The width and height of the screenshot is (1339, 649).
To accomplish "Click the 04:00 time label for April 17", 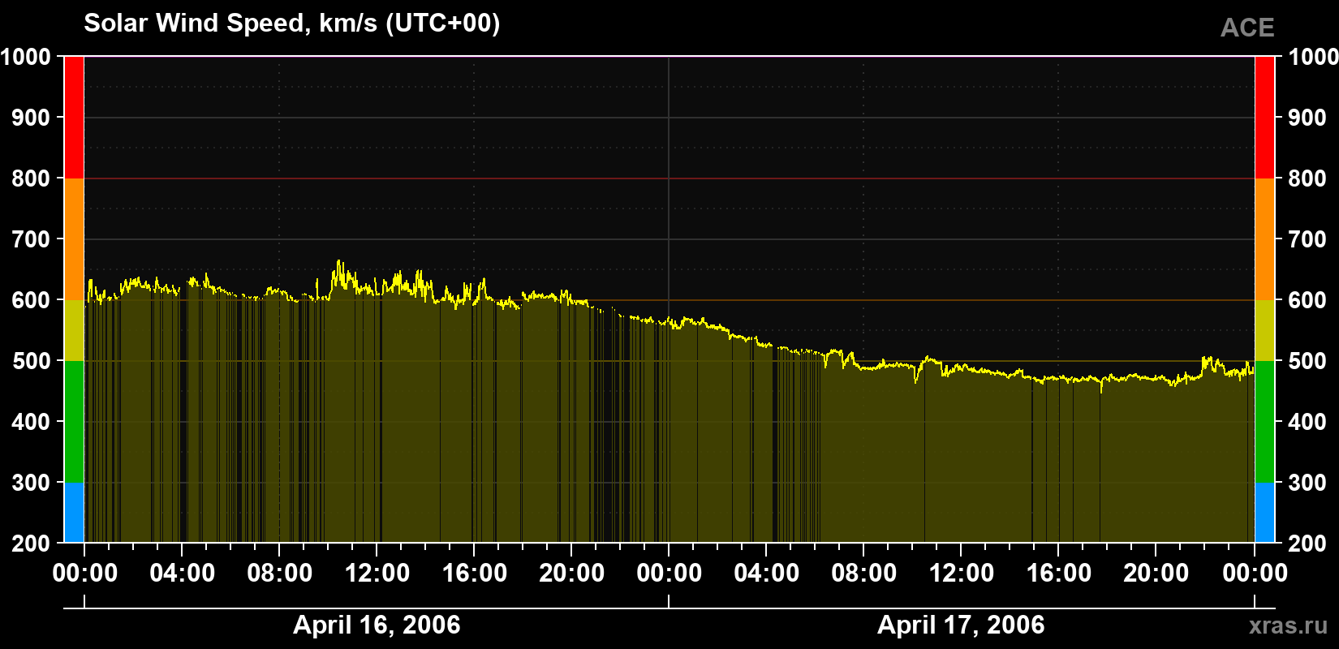I will point(766,574).
